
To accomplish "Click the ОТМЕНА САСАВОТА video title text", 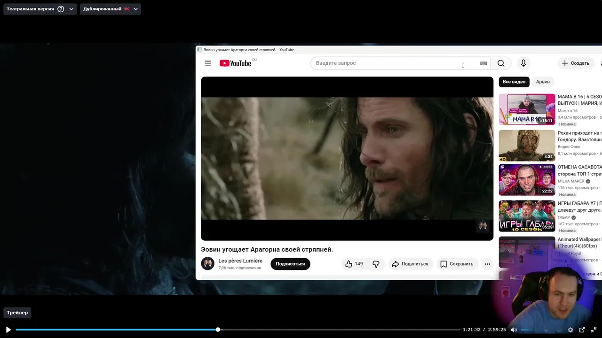I will pyautogui.click(x=579, y=170).
